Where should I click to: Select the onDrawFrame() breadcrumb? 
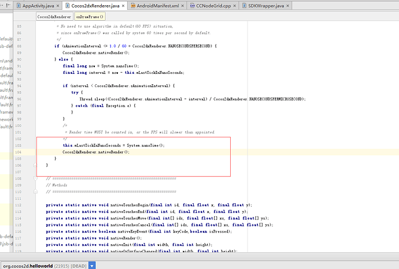90,17
